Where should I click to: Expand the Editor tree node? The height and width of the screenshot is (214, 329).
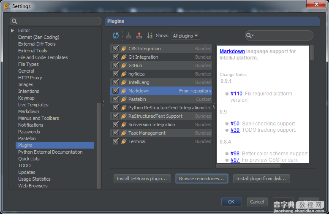(13, 30)
